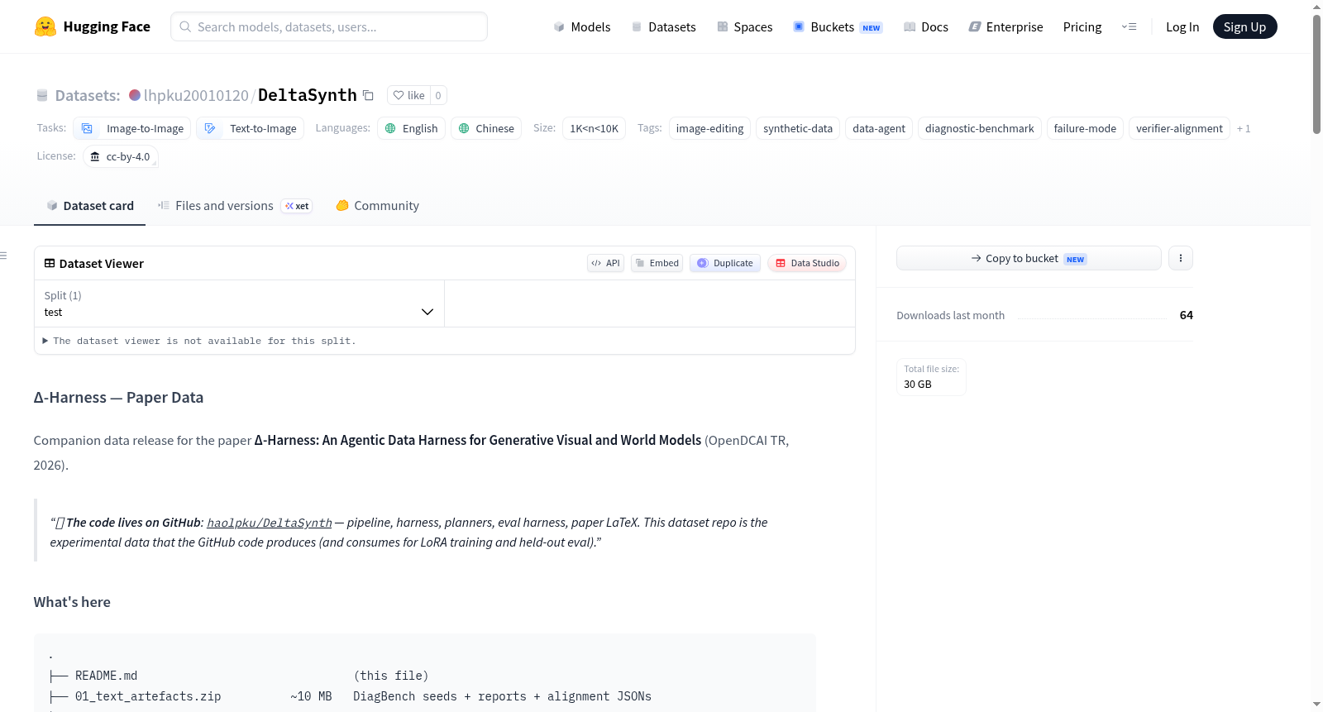This screenshot has width=1323, height=712.
Task: Open the Models menu item
Action: [x=582, y=26]
